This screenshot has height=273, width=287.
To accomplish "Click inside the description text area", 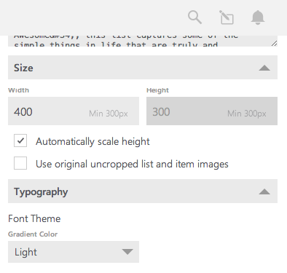I will pyautogui.click(x=143, y=41).
